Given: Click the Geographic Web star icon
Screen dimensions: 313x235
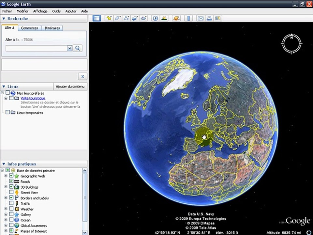Looking at the screenshot, I should [x=17, y=176].
